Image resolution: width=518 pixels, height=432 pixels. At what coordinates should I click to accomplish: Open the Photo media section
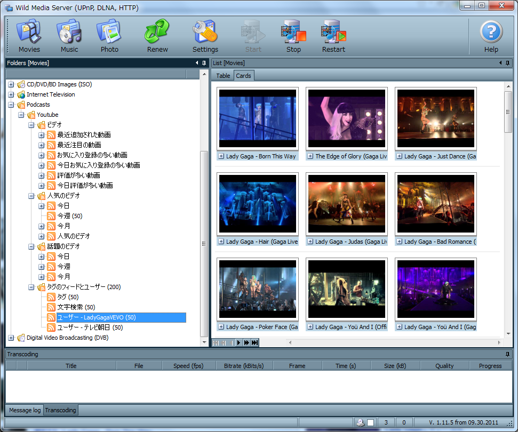pyautogui.click(x=109, y=36)
